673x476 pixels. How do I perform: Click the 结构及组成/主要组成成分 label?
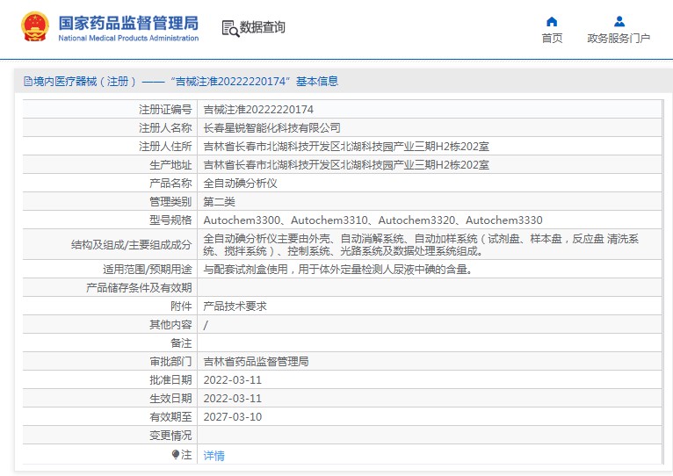[131, 245]
